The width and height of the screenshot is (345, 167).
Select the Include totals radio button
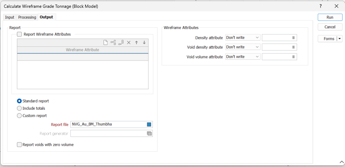click(19, 108)
